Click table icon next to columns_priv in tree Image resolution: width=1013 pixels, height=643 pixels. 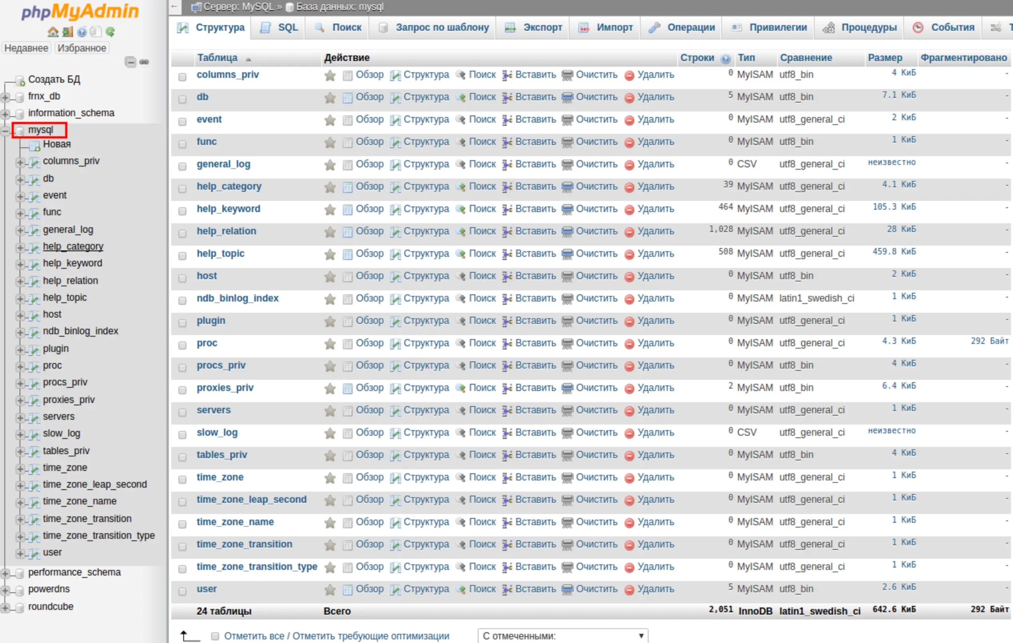(x=34, y=163)
